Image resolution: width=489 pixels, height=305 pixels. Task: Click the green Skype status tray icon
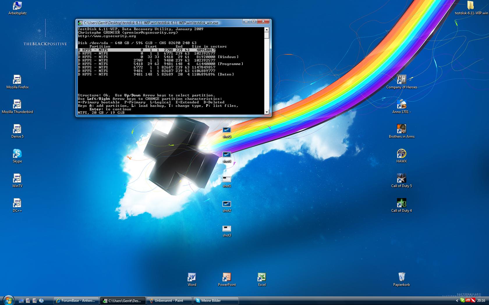click(x=463, y=300)
